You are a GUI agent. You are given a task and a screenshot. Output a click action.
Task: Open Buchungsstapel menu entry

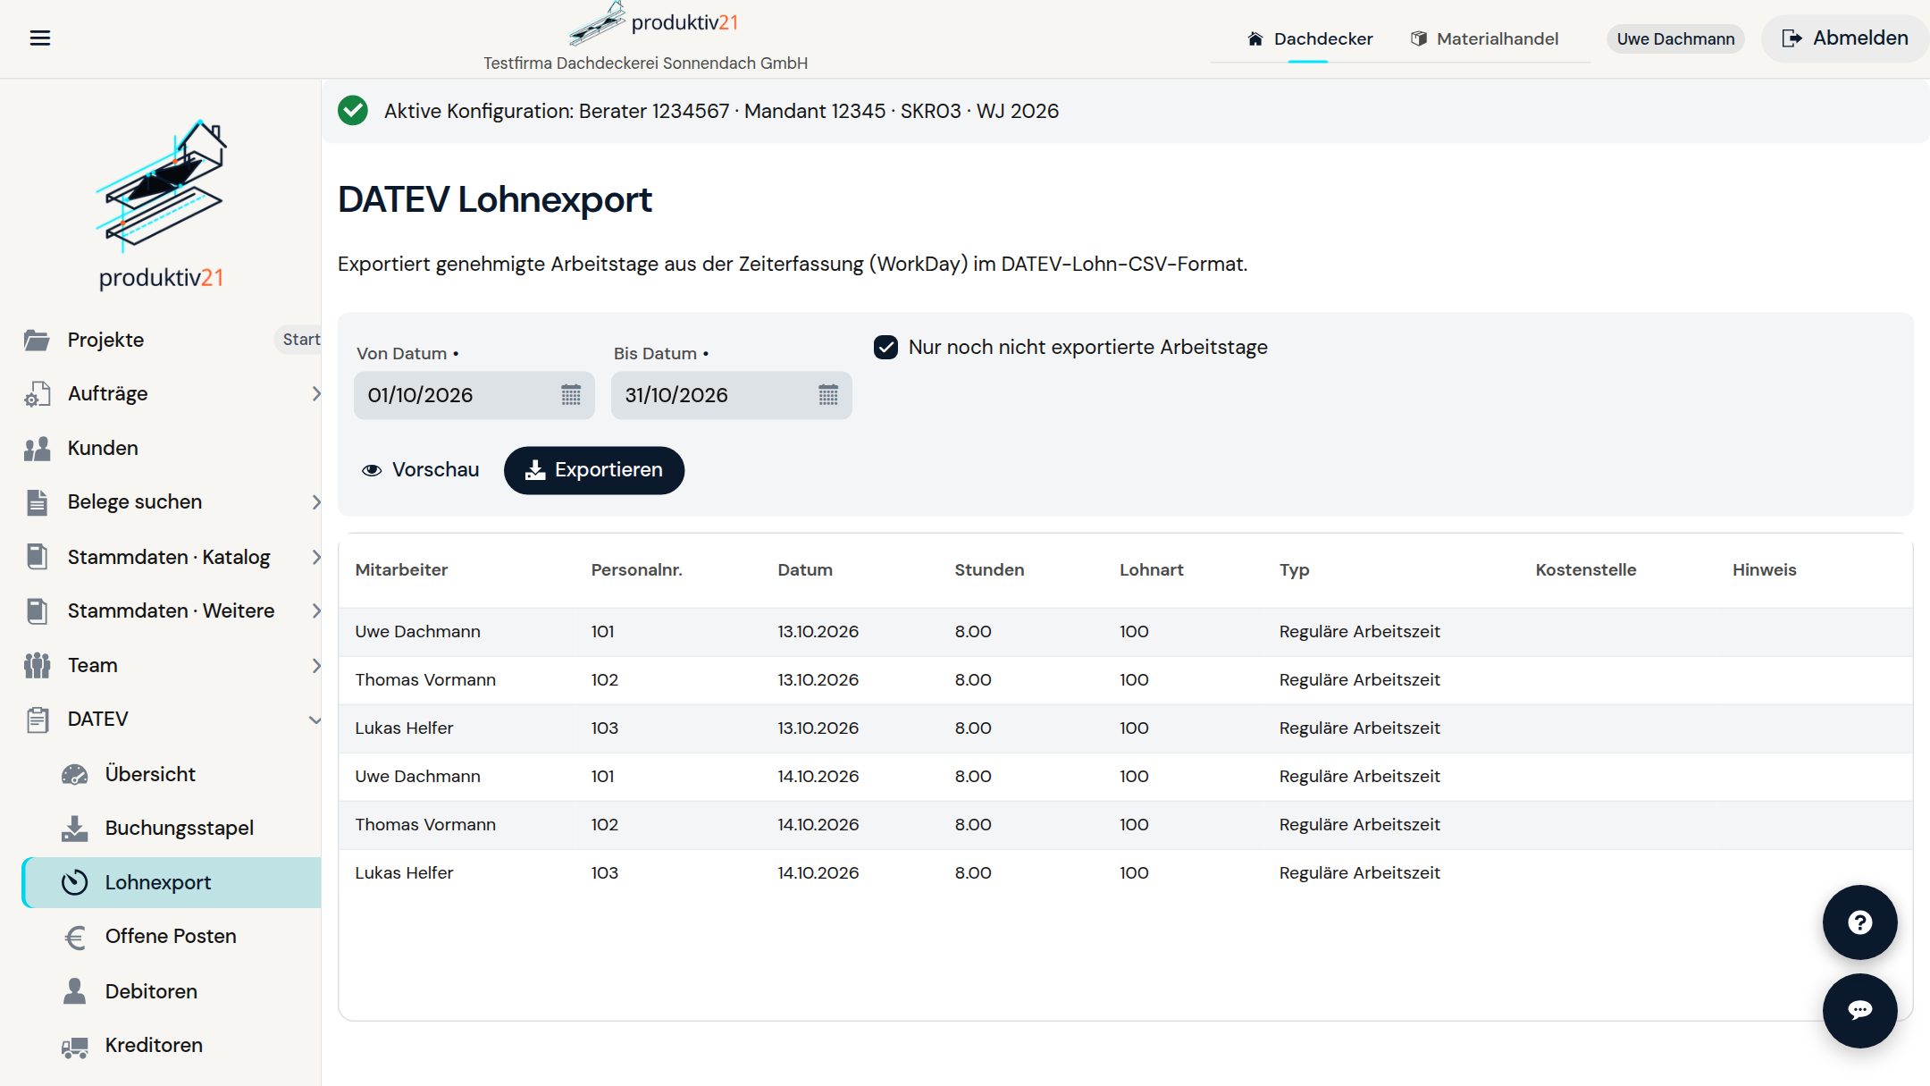point(172,828)
